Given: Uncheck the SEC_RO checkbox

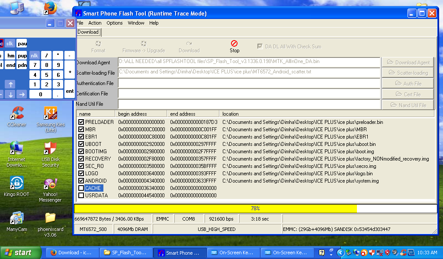Looking at the screenshot, I should click(81, 166).
